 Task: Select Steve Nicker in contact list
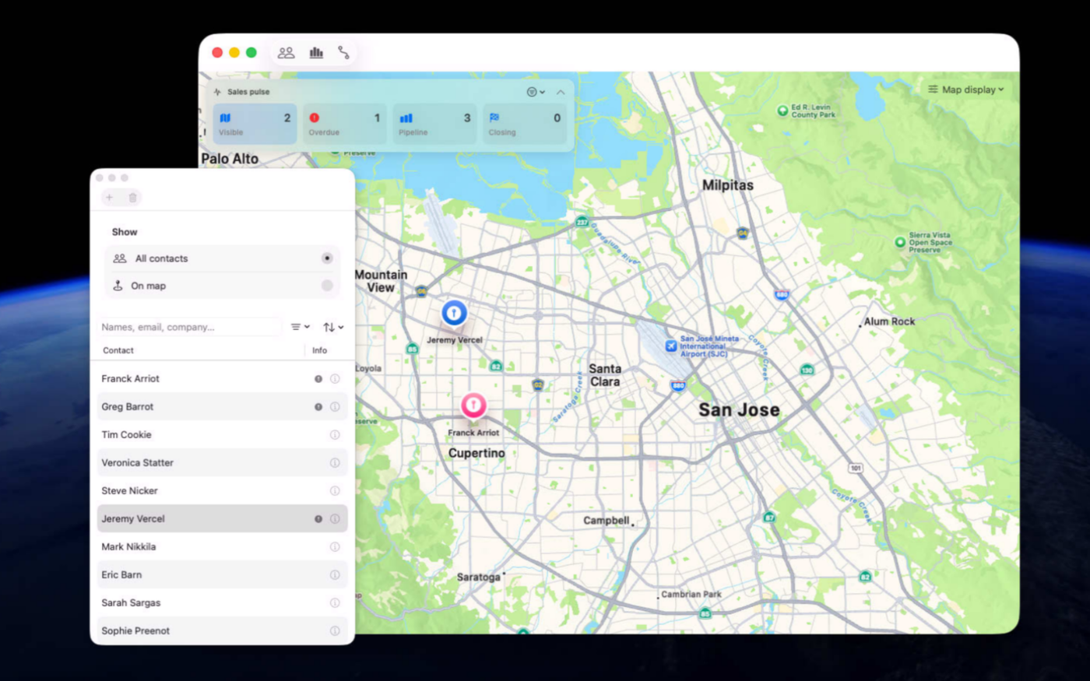tap(223, 490)
